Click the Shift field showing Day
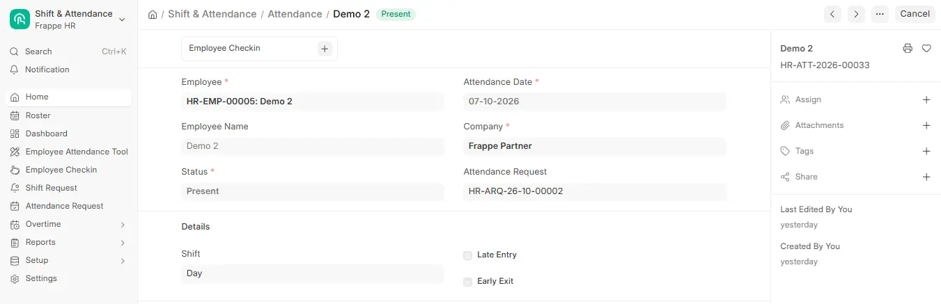The height and width of the screenshot is (304, 941). tap(313, 273)
